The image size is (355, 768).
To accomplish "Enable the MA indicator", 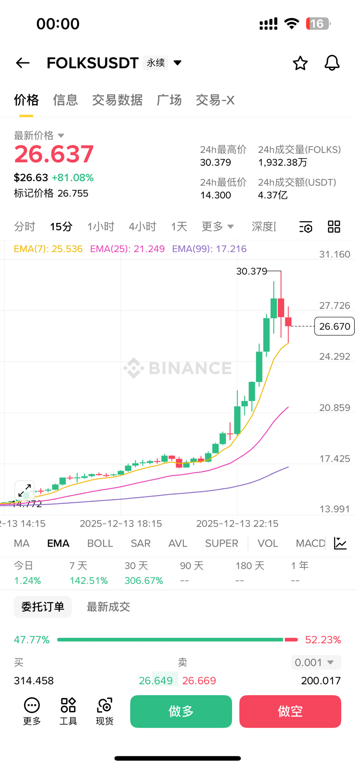I will point(21,543).
